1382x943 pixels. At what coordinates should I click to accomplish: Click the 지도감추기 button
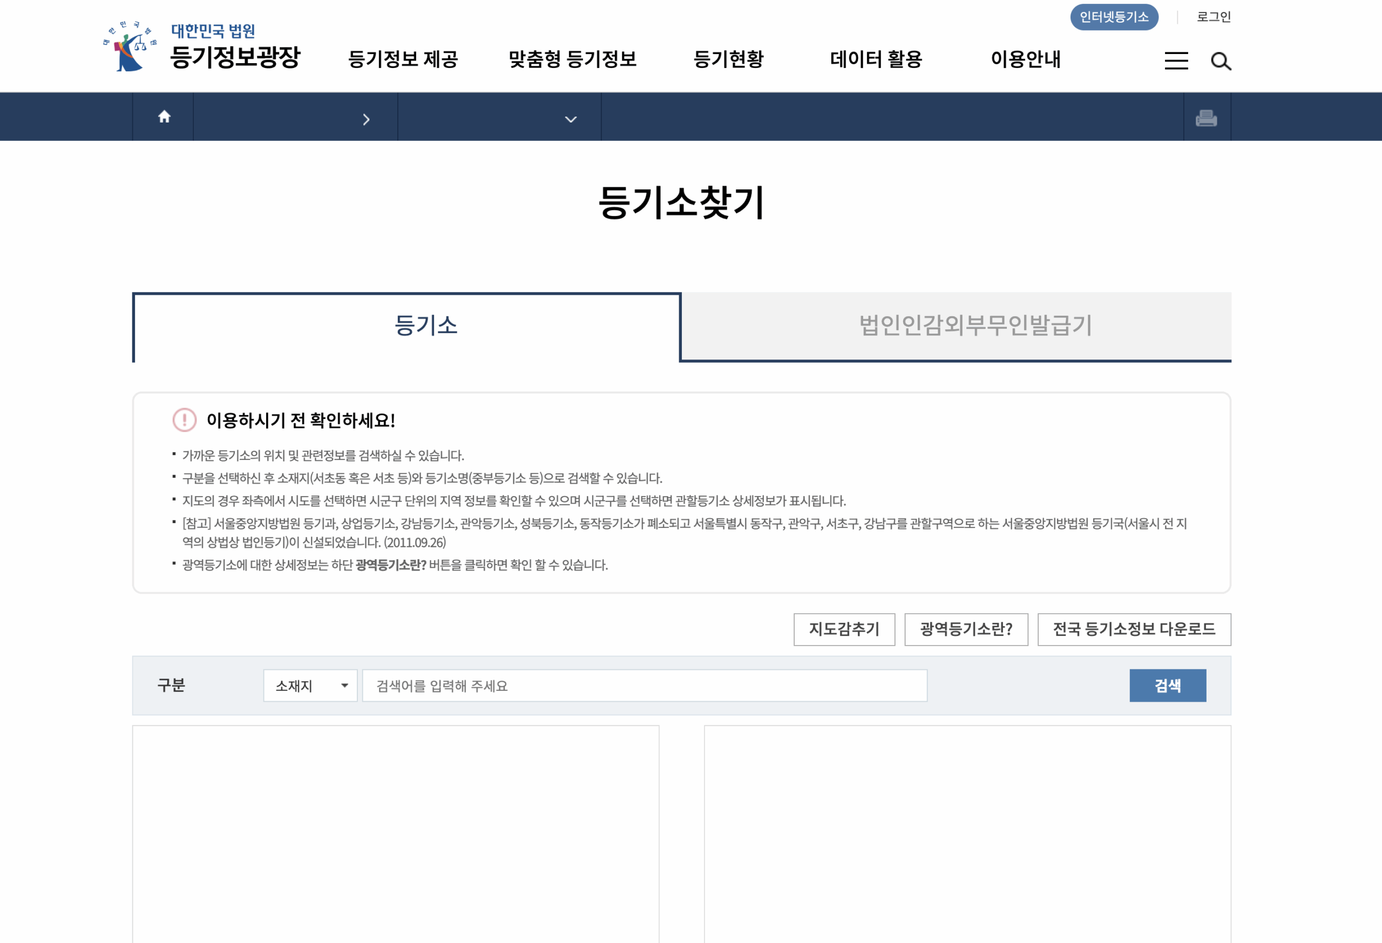pyautogui.click(x=844, y=629)
